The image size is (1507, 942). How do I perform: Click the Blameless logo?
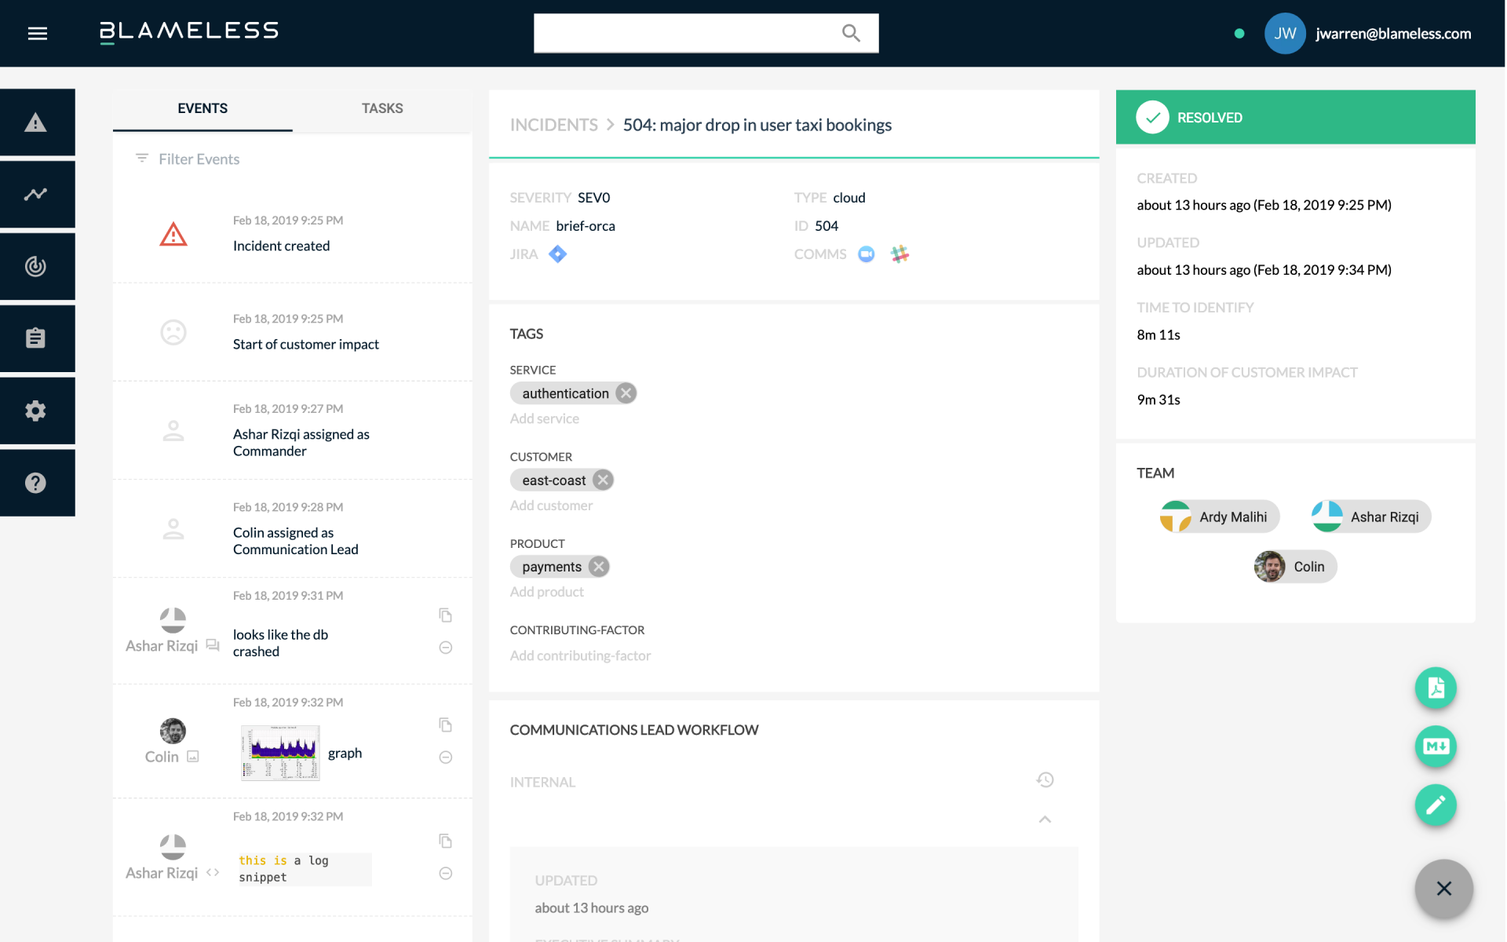189,31
